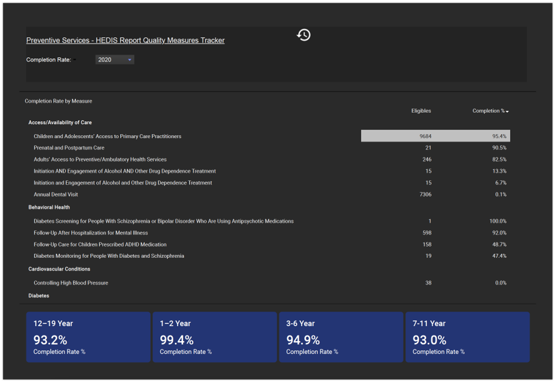The width and height of the screenshot is (555, 382).
Task: Click the 90.5% completion value
Action: pyautogui.click(x=499, y=148)
